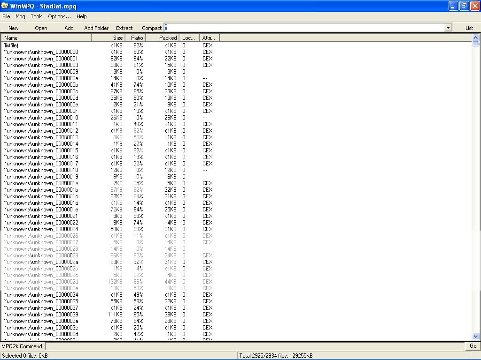
Task: Select file unknown_00000010
Action: (41, 118)
